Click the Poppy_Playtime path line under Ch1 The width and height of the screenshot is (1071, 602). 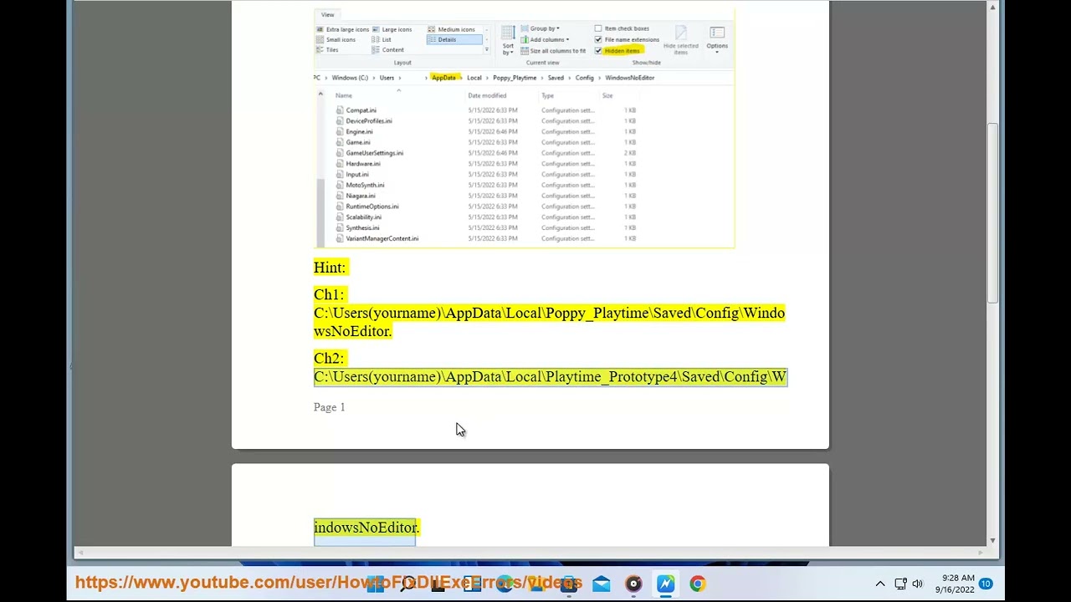[549, 313]
